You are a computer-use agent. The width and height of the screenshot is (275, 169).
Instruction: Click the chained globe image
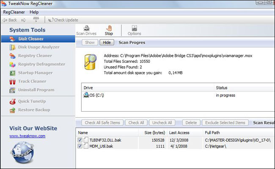click(22, 152)
